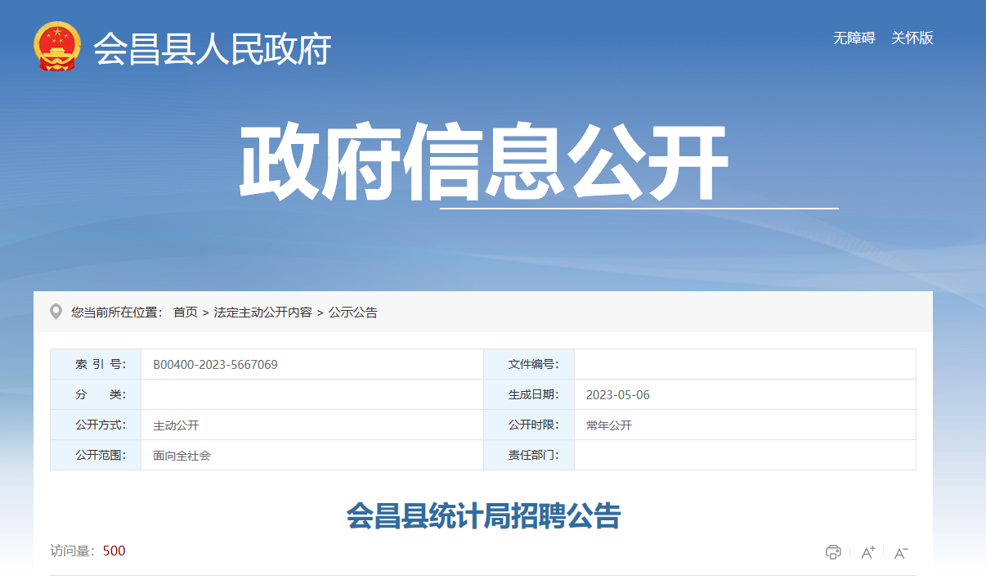Increase font size with A+ icon
The width and height of the screenshot is (986, 580).
point(867,552)
